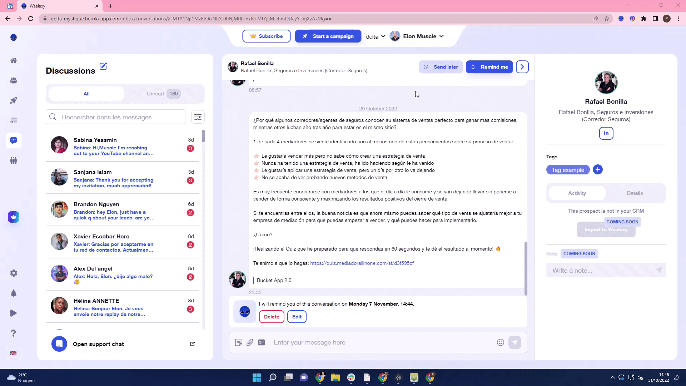
Task: Open the Inbox messages icon in sidebar
Action: [14, 140]
